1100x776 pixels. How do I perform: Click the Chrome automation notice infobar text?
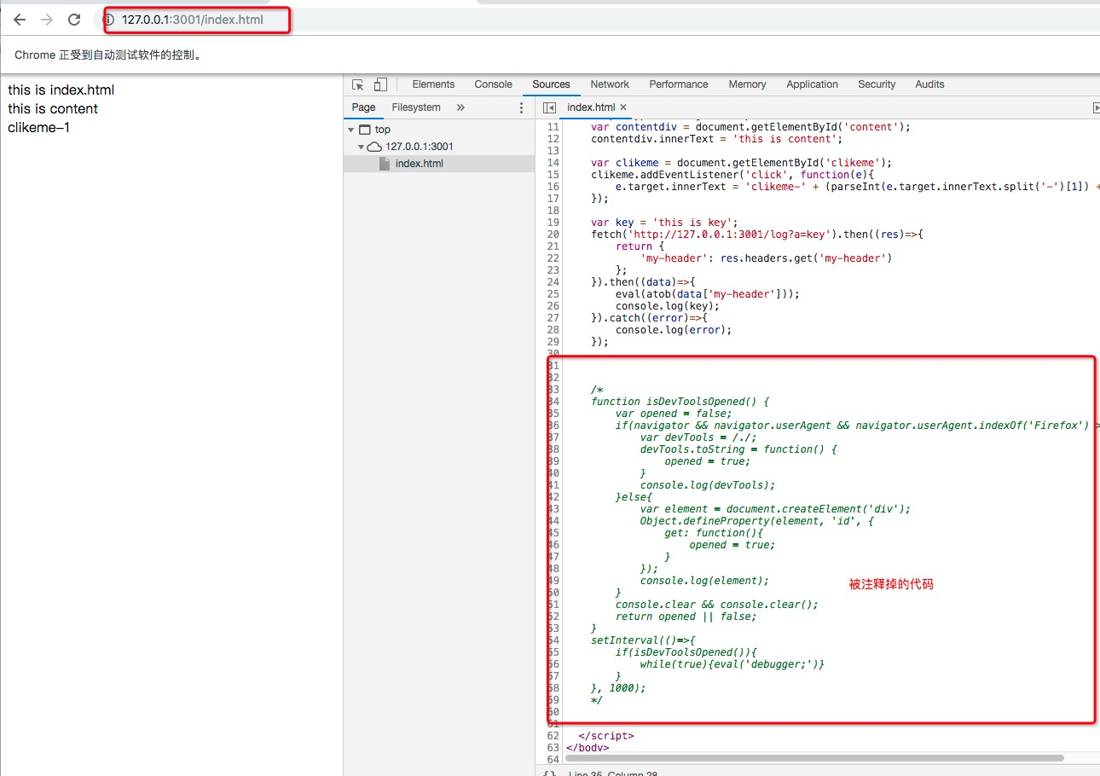[x=111, y=55]
